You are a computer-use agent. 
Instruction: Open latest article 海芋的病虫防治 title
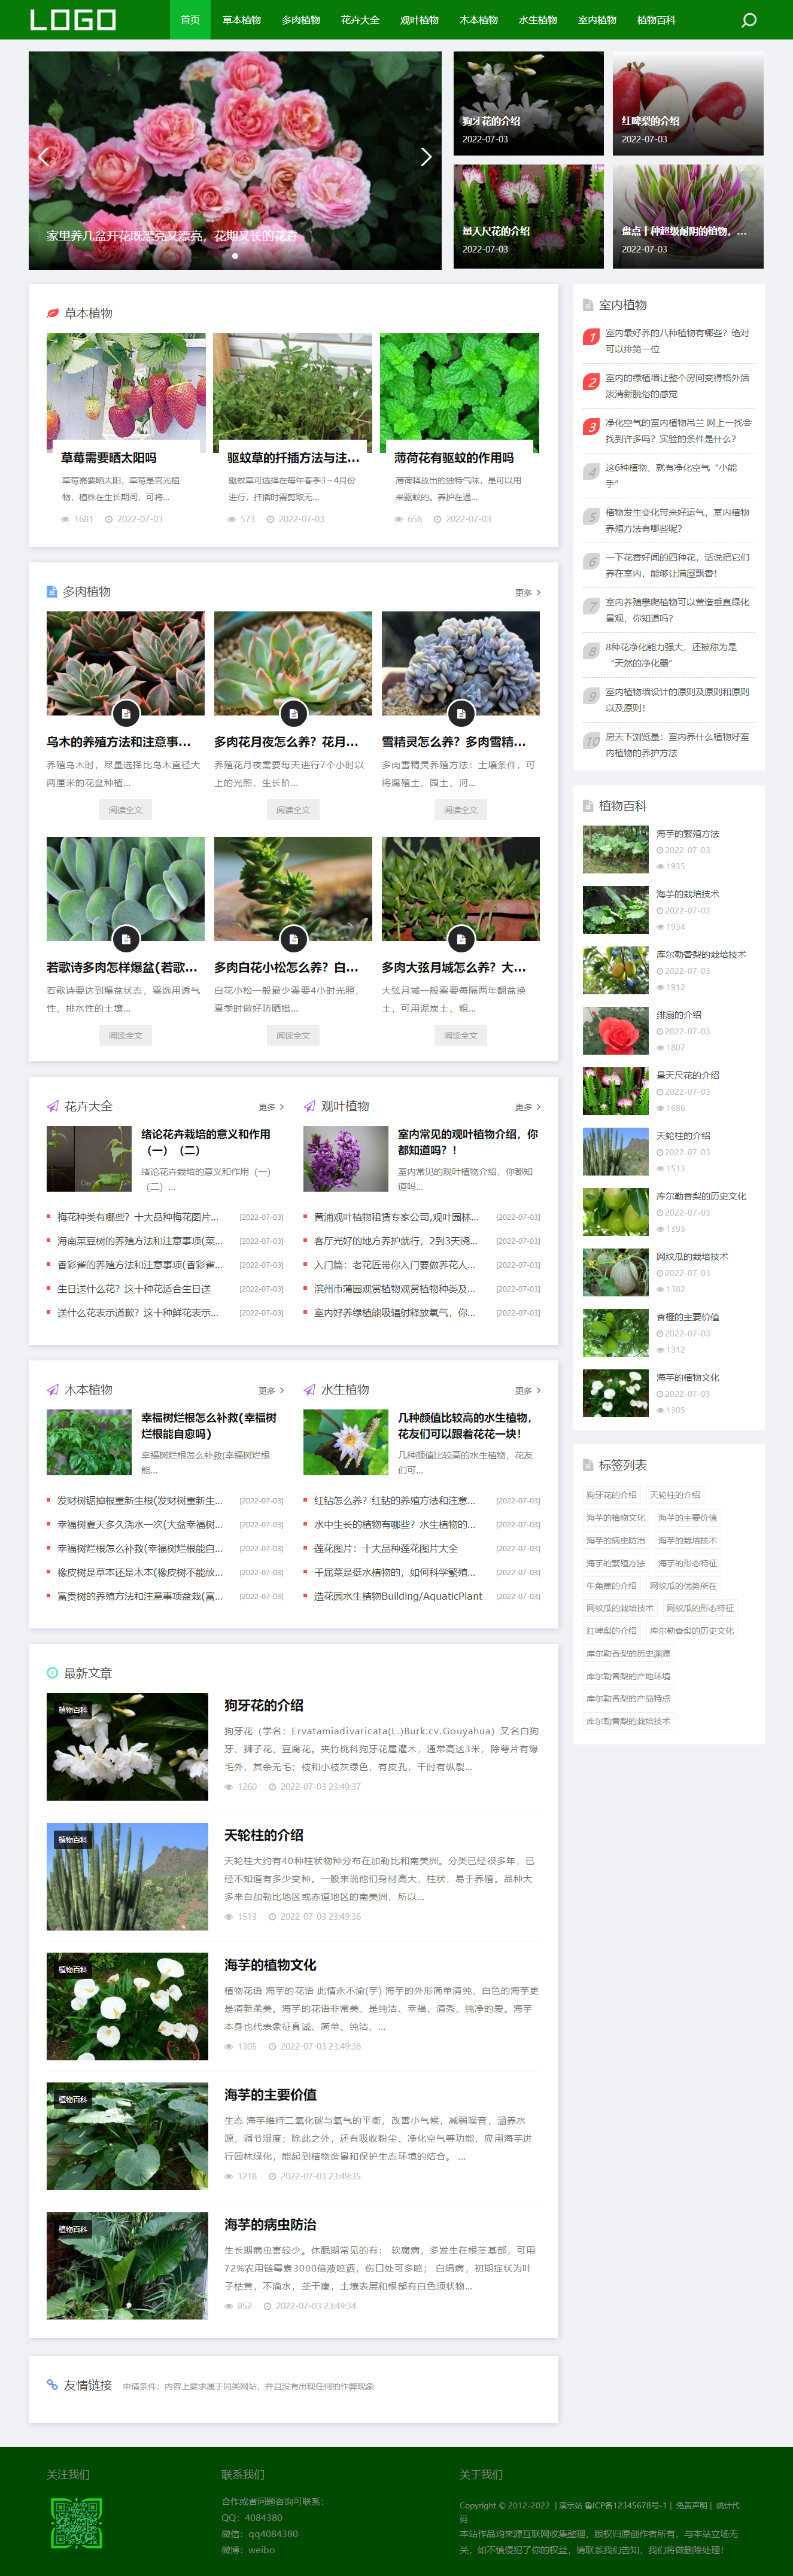[270, 2225]
